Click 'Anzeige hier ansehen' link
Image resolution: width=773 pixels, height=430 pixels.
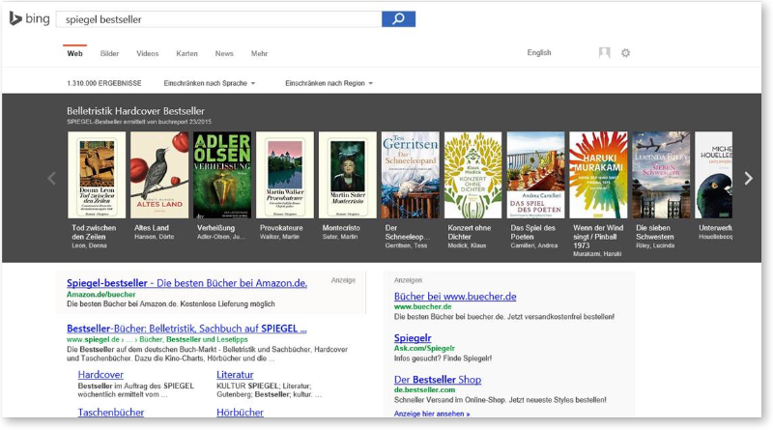[x=432, y=414]
